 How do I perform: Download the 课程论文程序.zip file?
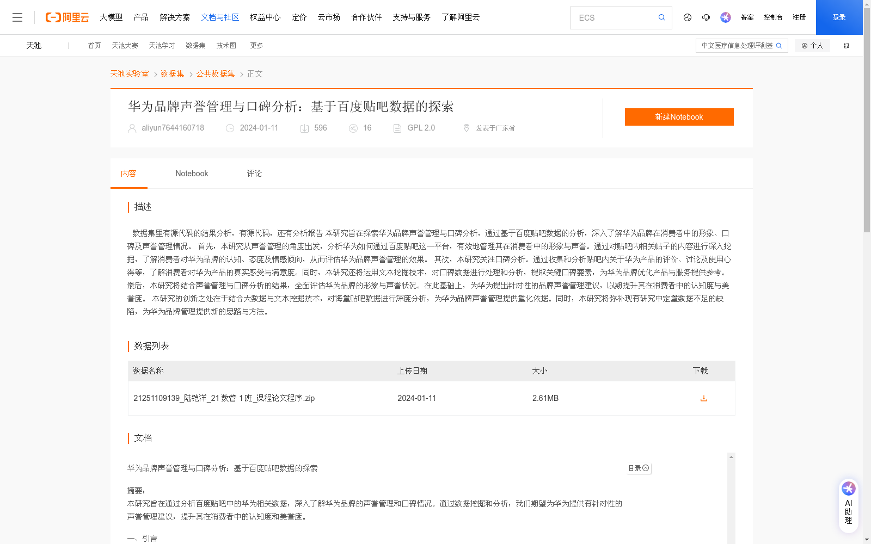[x=703, y=398]
